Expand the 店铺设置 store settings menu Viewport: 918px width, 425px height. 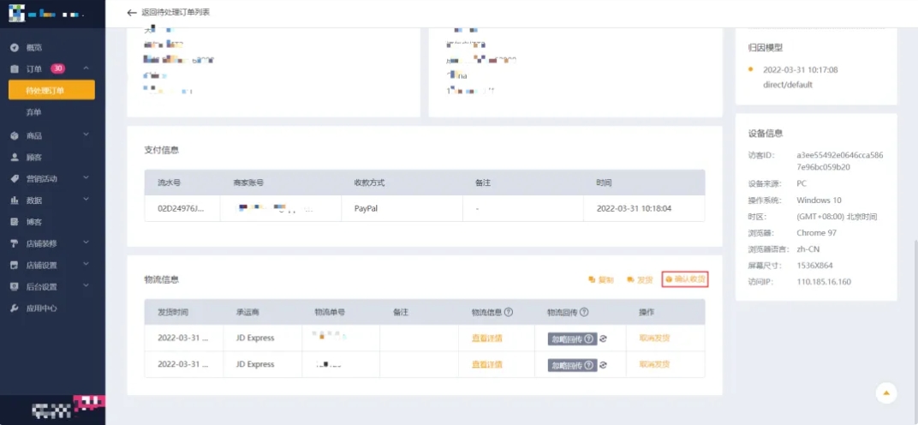[x=86, y=266]
